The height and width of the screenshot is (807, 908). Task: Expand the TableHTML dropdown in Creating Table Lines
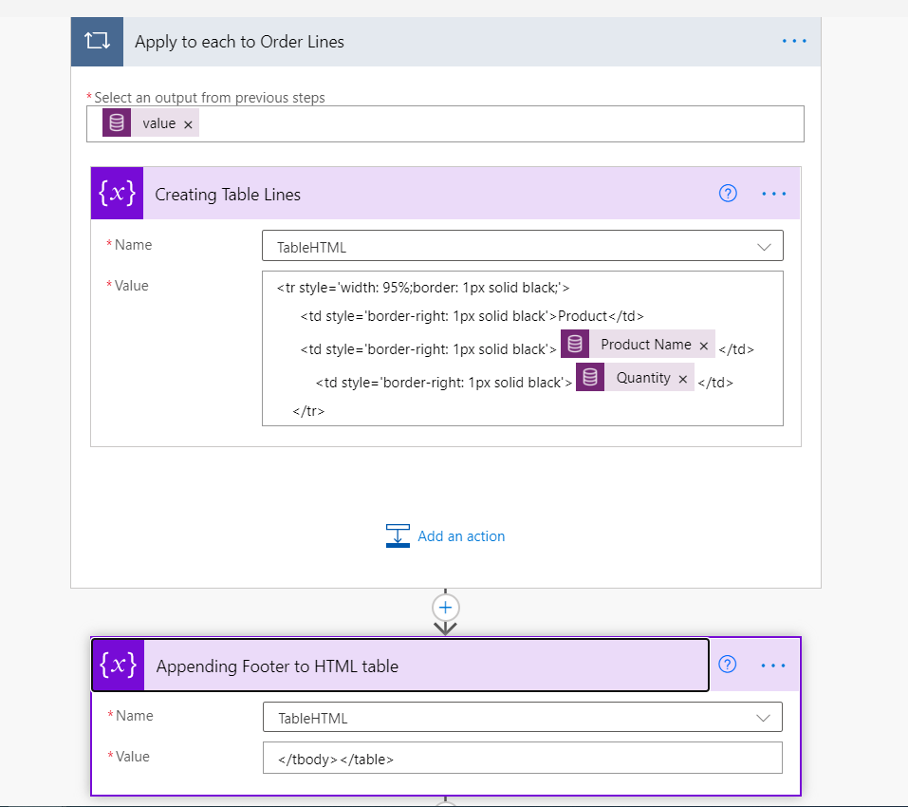(x=764, y=247)
